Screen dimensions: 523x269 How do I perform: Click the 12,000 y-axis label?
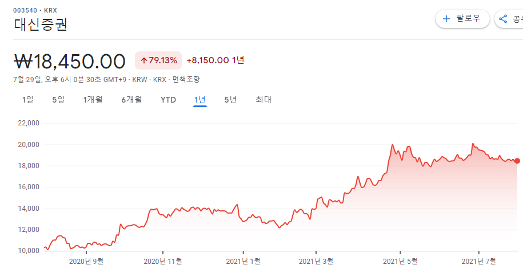click(x=29, y=230)
